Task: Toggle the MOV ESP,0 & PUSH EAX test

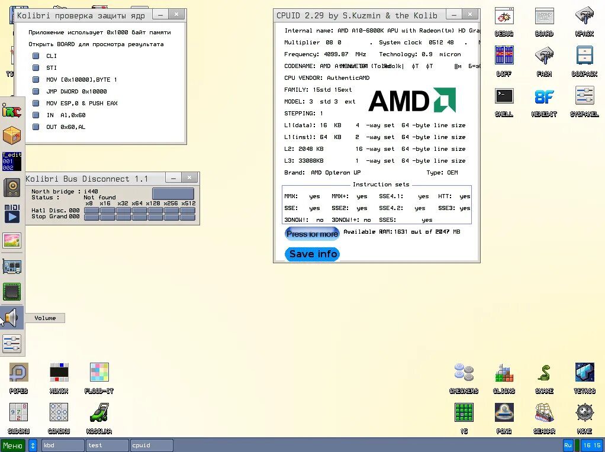Action: pos(36,104)
